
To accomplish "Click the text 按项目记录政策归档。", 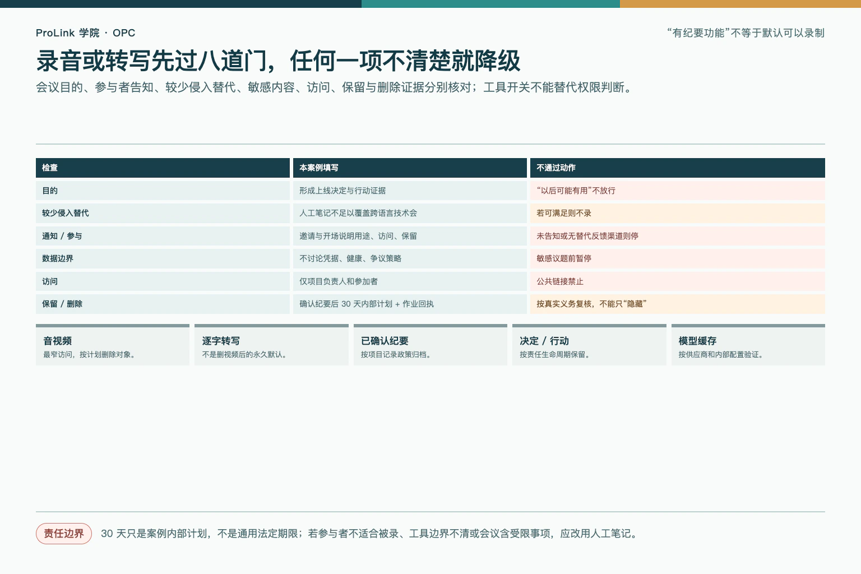I will click(x=397, y=355).
